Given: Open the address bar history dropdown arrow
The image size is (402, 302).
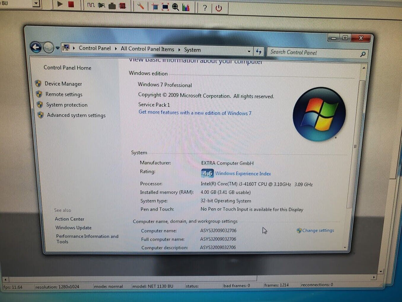Looking at the screenshot, I should (249, 52).
